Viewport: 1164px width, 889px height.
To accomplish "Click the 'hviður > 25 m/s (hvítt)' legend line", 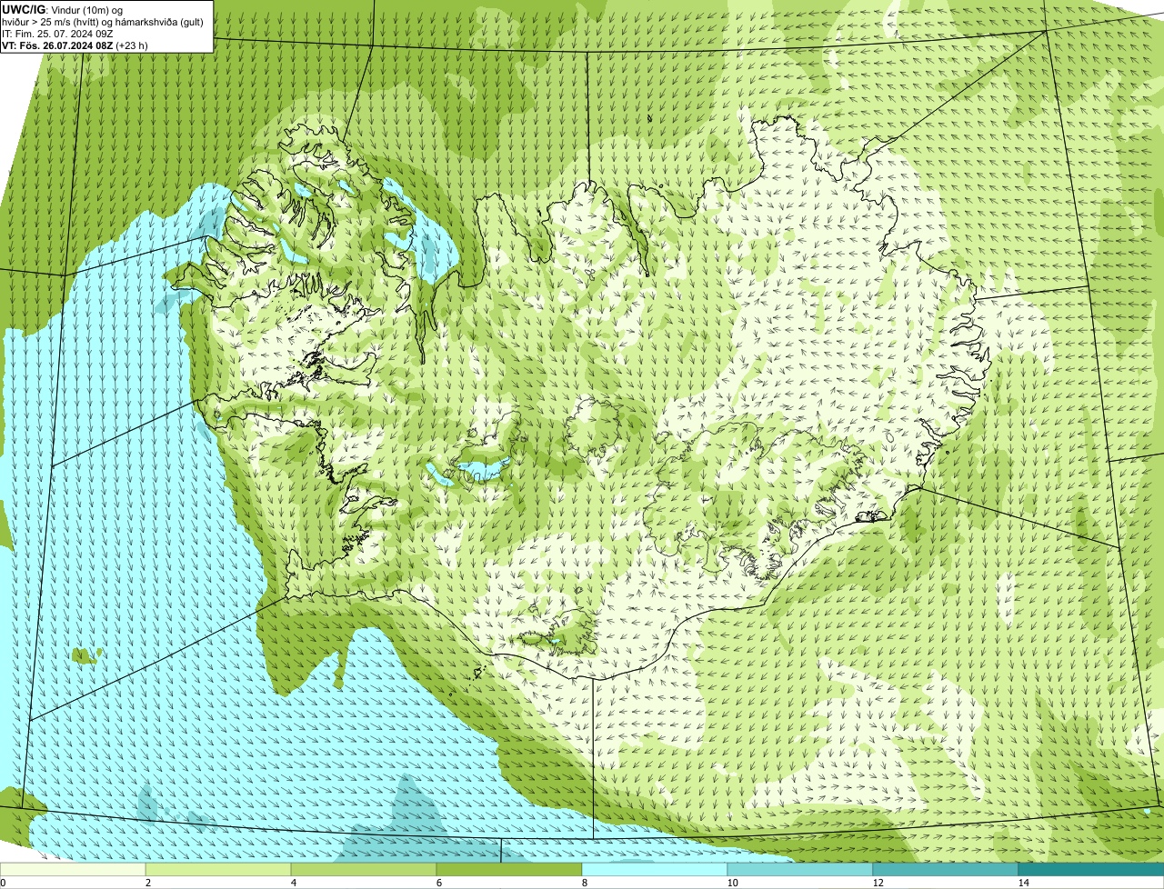I will (102, 22).
